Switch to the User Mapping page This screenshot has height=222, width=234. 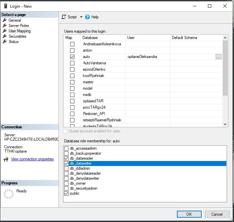point(19,31)
